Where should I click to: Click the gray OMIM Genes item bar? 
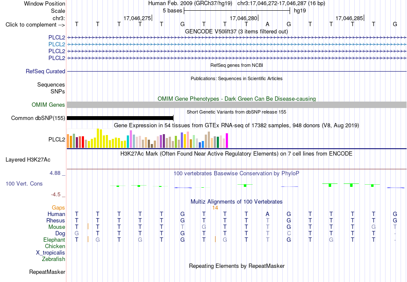pyautogui.click(x=236, y=105)
